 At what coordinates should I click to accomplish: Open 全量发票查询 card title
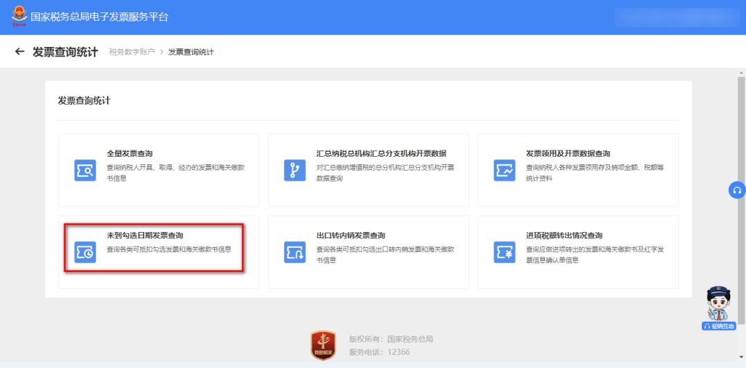129,153
